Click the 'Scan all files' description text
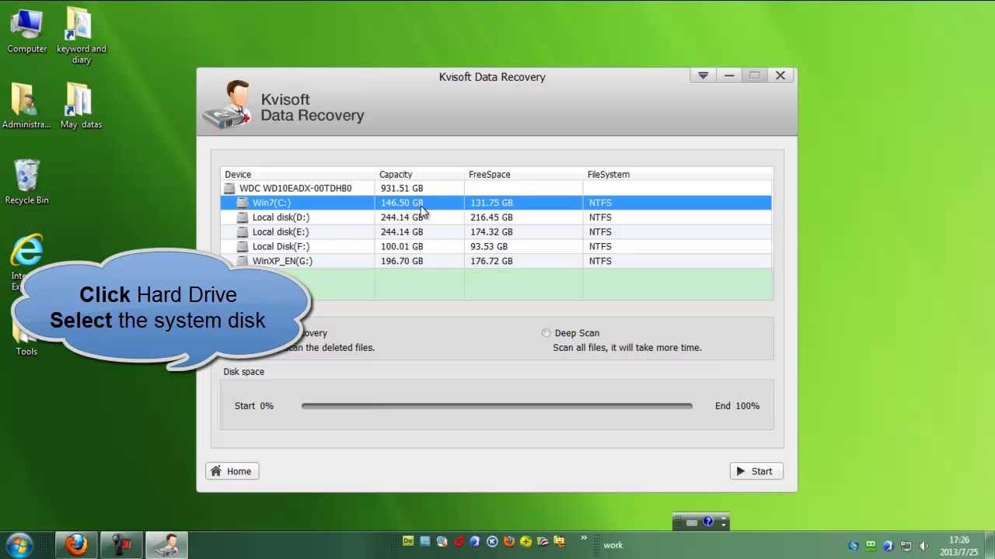Viewport: 995px width, 559px height. tap(627, 348)
